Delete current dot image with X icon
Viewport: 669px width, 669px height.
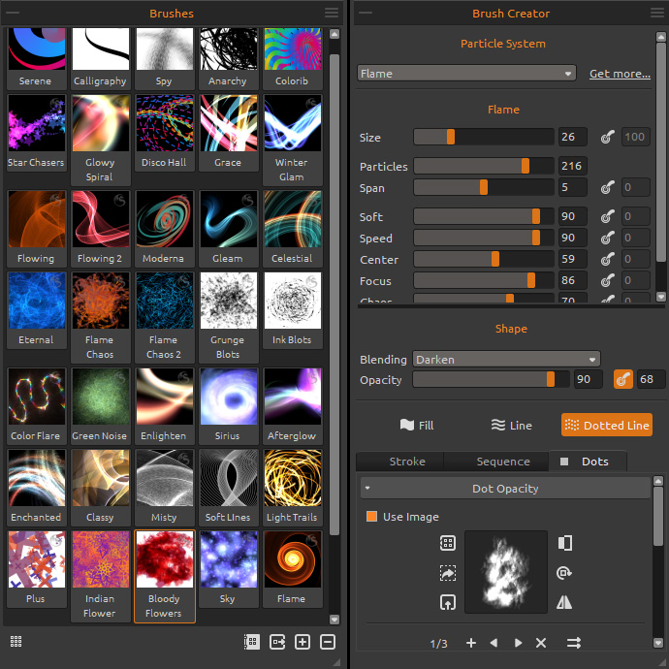click(x=541, y=643)
